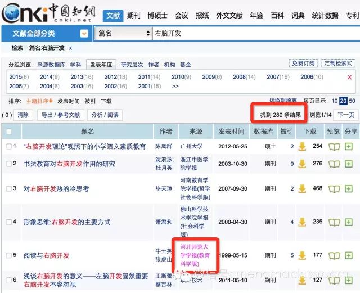Click the search box containing 右脑开发
360x293 pixels.
tap(253, 34)
